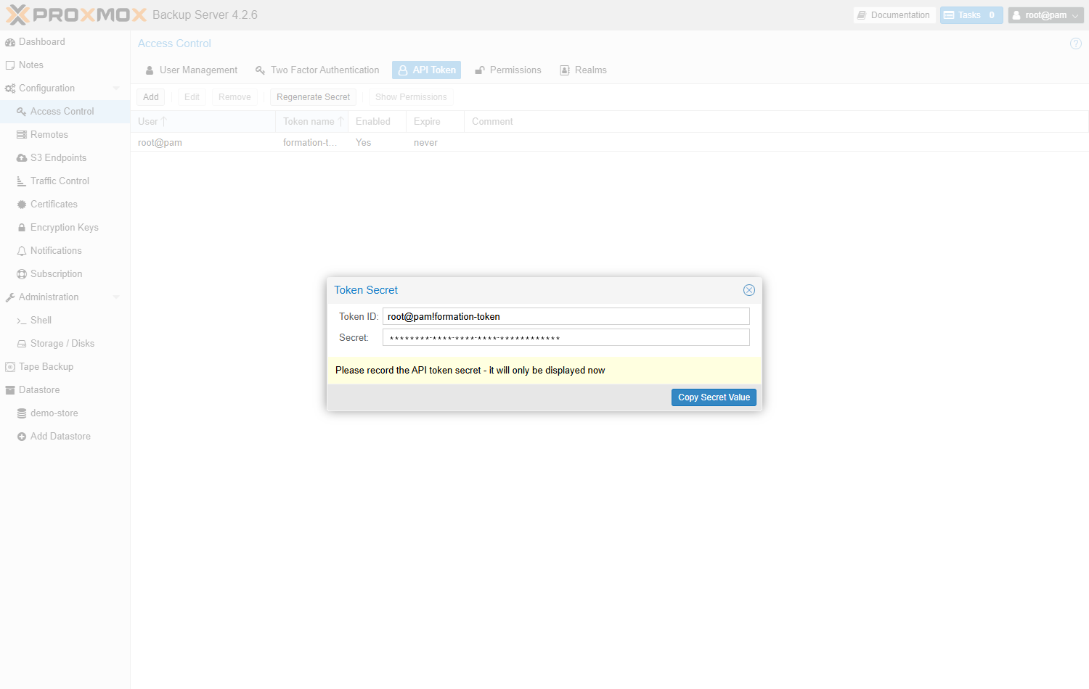Select the root@pam token row
Image resolution: width=1089 pixels, height=689 pixels.
point(609,142)
